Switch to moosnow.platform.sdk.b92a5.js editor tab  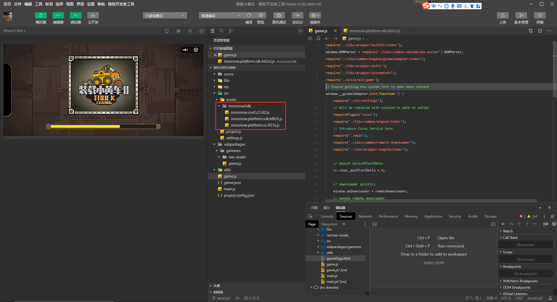click(x=374, y=31)
